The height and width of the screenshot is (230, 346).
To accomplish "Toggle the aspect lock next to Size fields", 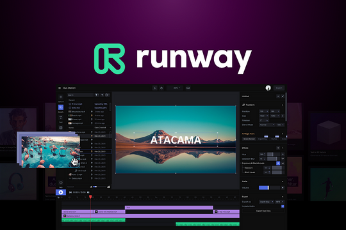I will (x=283, y=116).
